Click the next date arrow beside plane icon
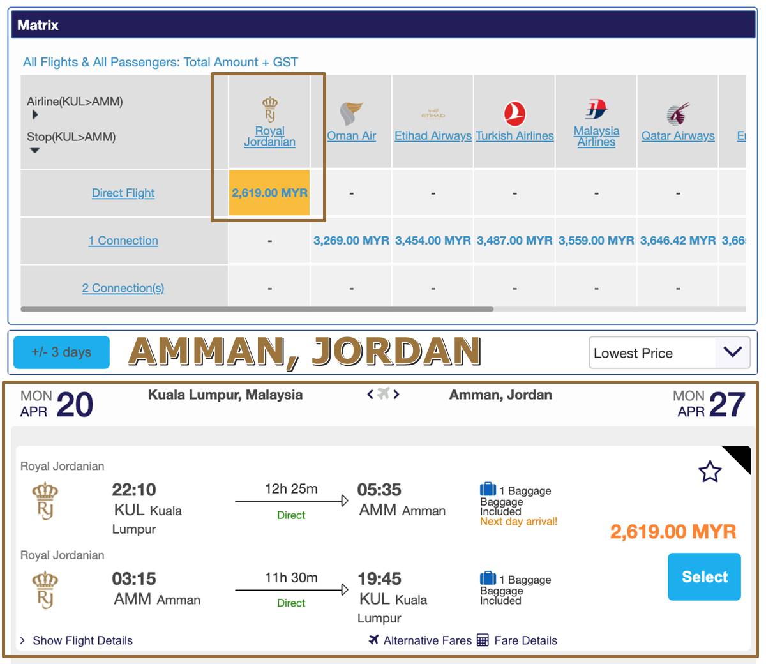 coord(396,395)
